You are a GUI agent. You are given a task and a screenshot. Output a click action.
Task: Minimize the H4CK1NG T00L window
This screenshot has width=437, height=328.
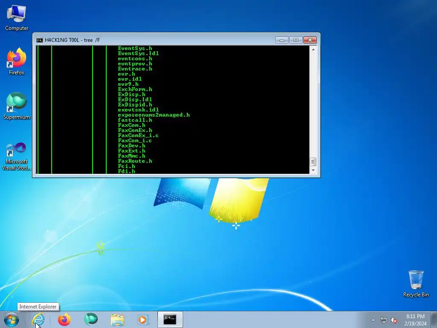coord(282,40)
